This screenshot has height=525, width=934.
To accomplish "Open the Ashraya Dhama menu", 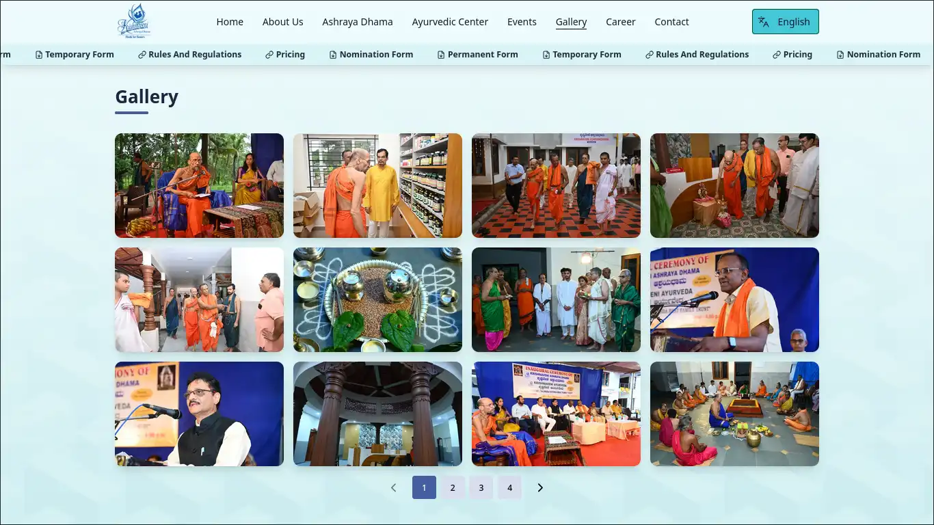I will coord(358,22).
